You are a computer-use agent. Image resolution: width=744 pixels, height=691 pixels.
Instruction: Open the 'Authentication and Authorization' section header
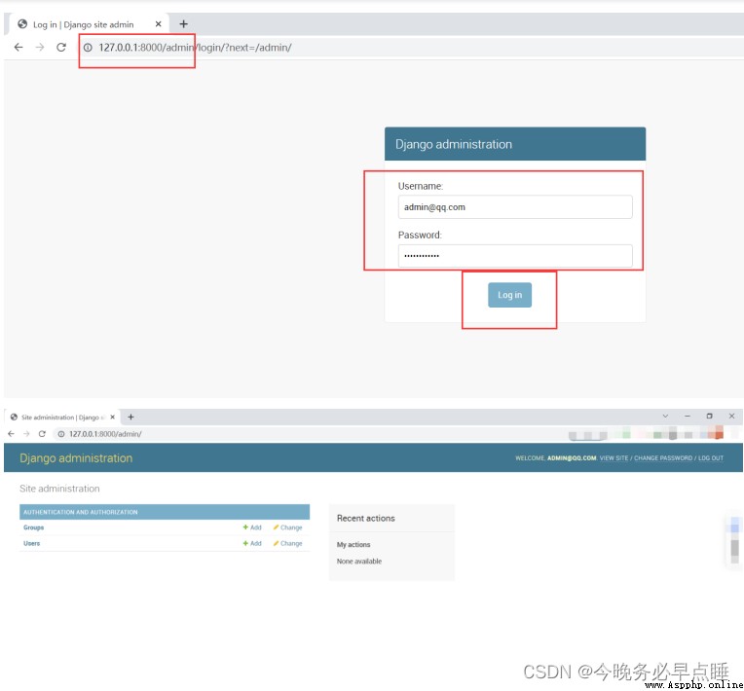[x=81, y=512]
